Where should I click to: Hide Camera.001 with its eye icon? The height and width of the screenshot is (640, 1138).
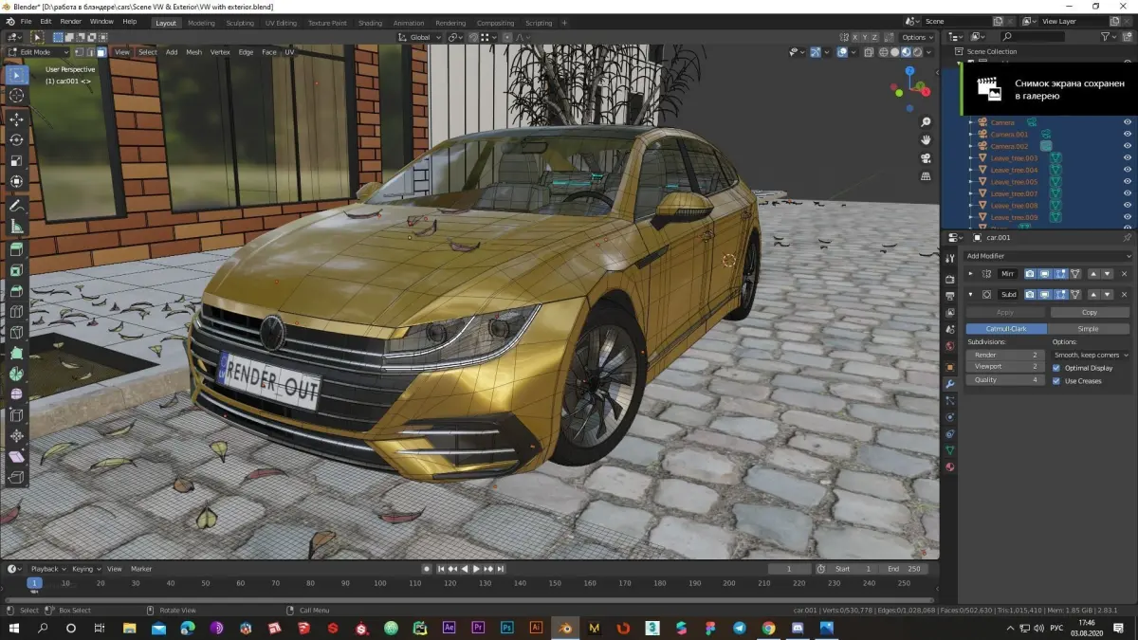click(1128, 135)
